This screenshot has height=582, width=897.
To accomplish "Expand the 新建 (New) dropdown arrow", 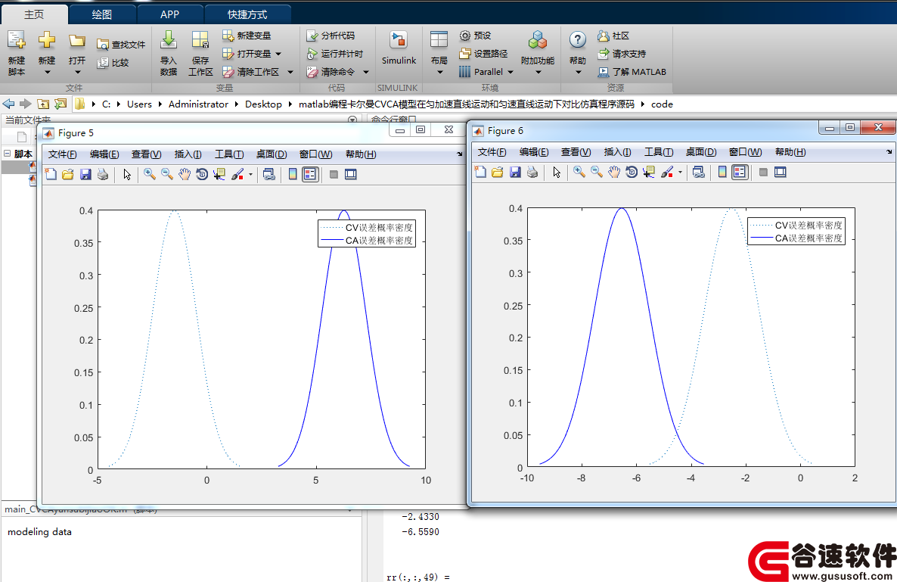I will (x=47, y=72).
